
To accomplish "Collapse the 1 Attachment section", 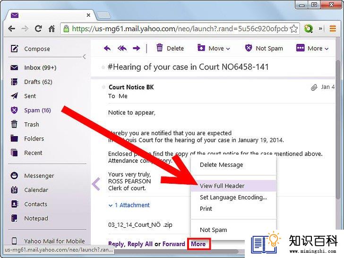I will point(129,205).
